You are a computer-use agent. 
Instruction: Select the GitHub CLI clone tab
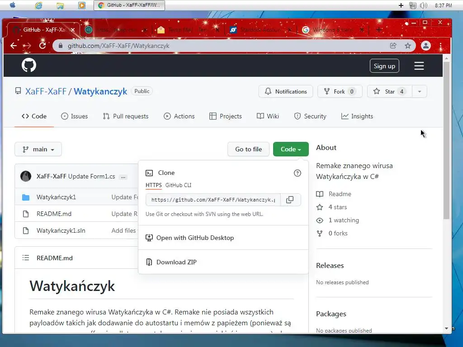click(x=178, y=185)
